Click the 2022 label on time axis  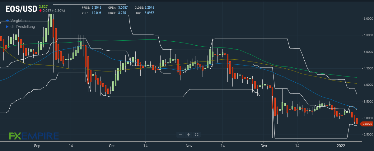tap(341, 145)
